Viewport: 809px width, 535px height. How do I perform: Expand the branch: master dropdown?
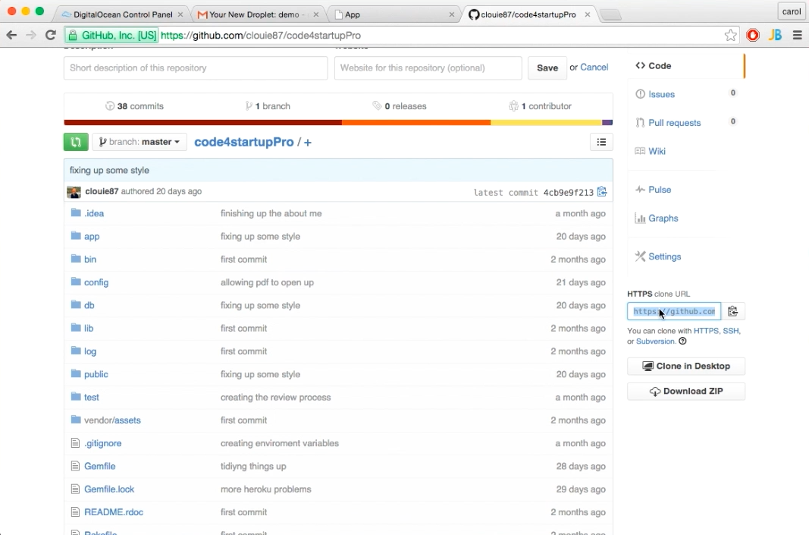point(140,142)
